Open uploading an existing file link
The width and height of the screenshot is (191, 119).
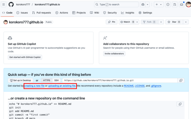click(x=62, y=86)
